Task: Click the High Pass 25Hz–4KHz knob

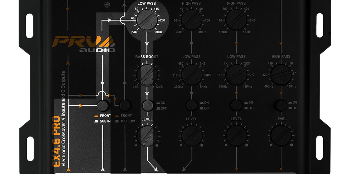Action: [191, 20]
